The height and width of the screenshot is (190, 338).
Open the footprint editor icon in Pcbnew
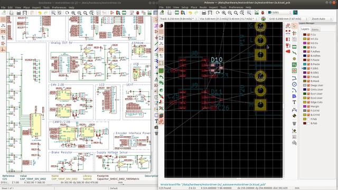pos(177,13)
